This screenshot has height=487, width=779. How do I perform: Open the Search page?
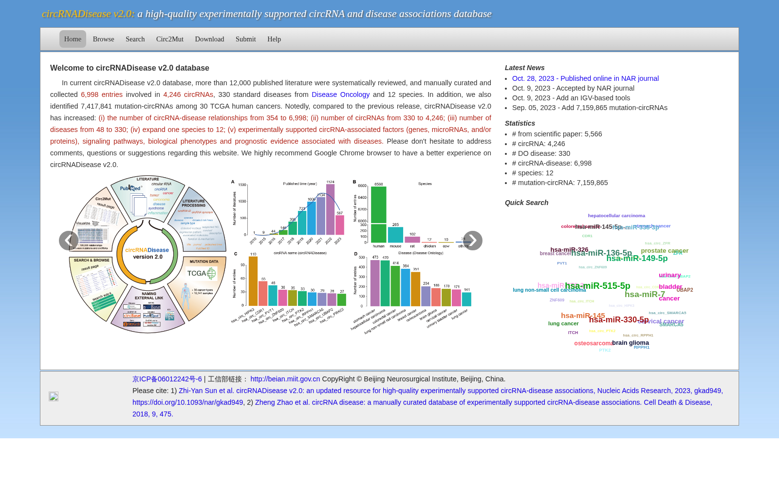(x=135, y=39)
